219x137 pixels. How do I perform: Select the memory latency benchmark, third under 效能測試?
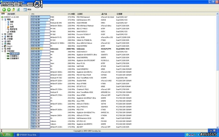tap(14, 59)
